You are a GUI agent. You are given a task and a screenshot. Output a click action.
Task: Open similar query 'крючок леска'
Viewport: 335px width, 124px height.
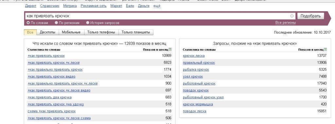click(x=194, y=56)
